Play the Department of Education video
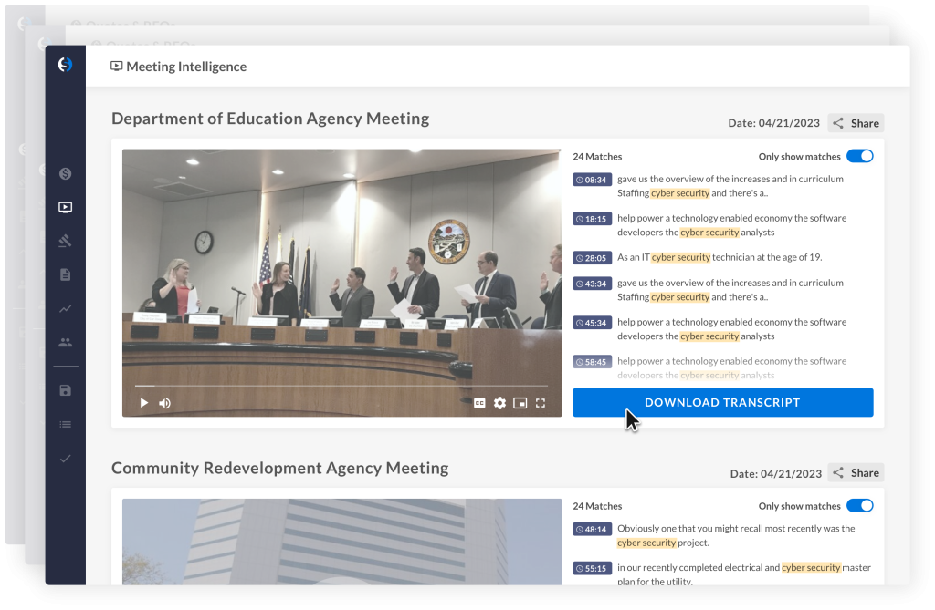The width and height of the screenshot is (935, 610). (143, 403)
